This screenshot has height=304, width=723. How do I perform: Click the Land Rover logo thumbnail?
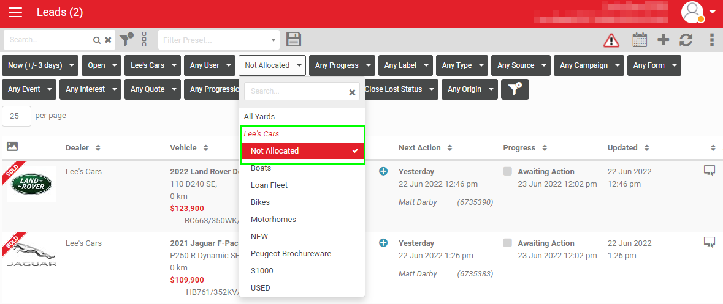click(31, 184)
